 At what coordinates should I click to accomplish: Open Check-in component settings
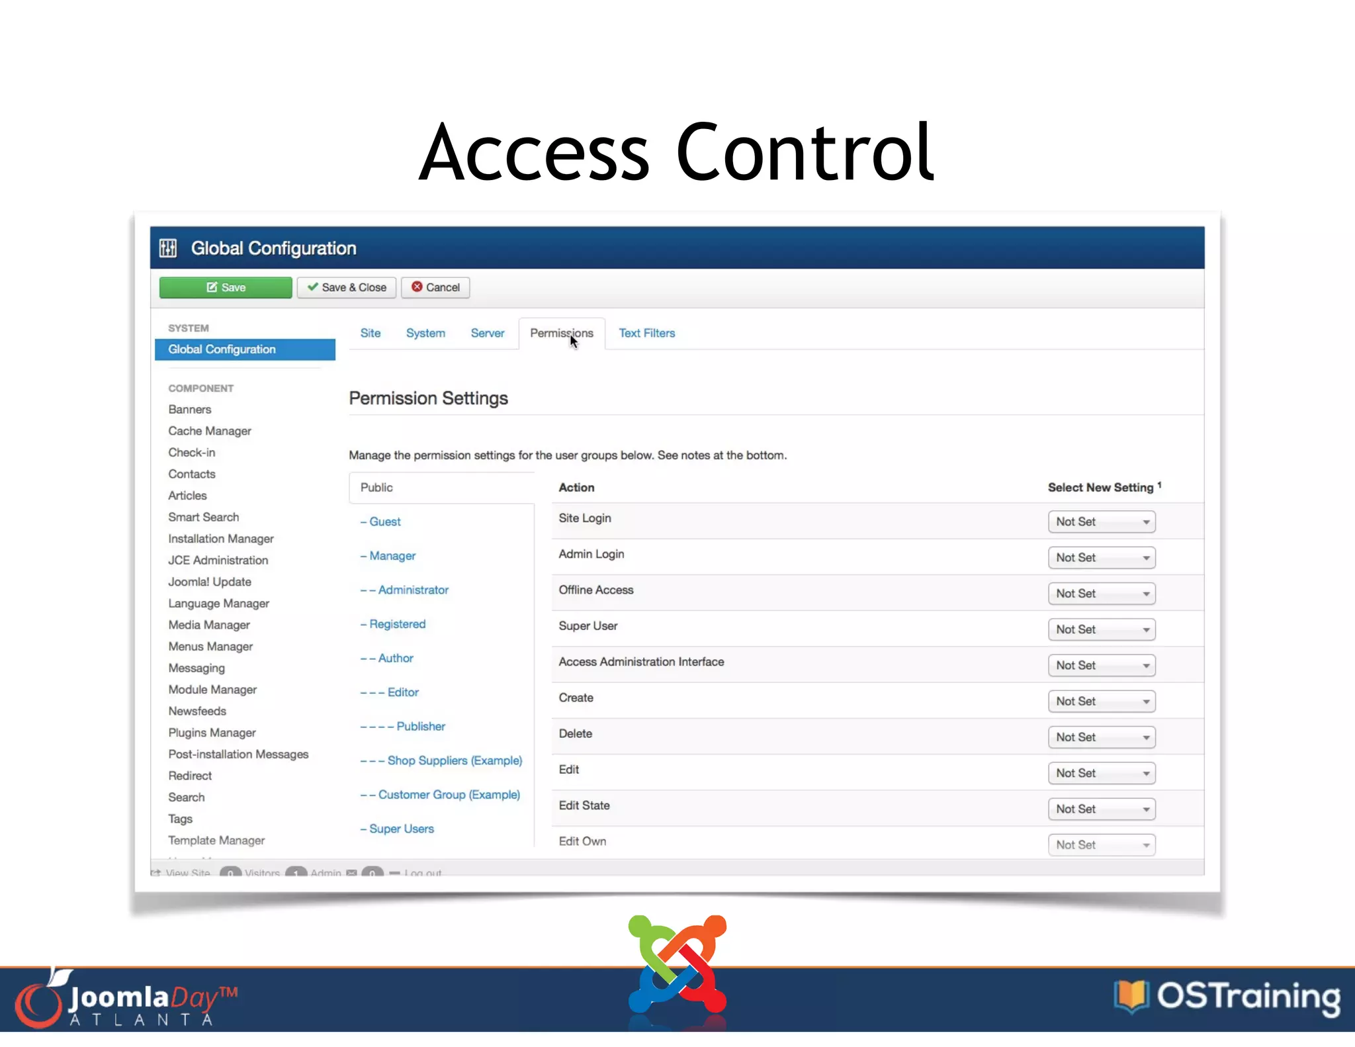click(192, 453)
